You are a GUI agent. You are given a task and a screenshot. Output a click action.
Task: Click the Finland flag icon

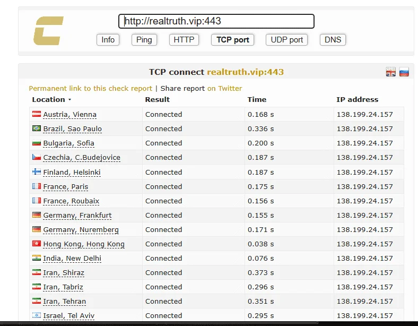click(37, 171)
